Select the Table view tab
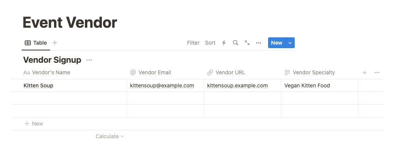This screenshot has width=395, height=144. (x=36, y=43)
